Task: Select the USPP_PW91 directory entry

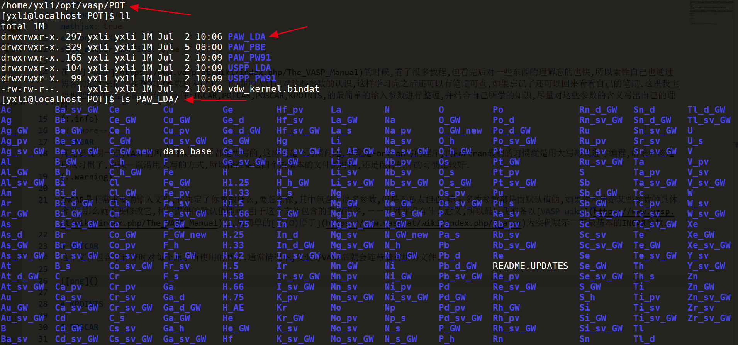Action: pos(252,78)
